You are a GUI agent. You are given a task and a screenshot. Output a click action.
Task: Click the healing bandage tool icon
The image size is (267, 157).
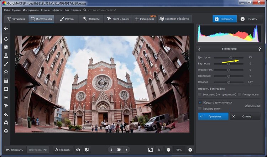[6, 47]
